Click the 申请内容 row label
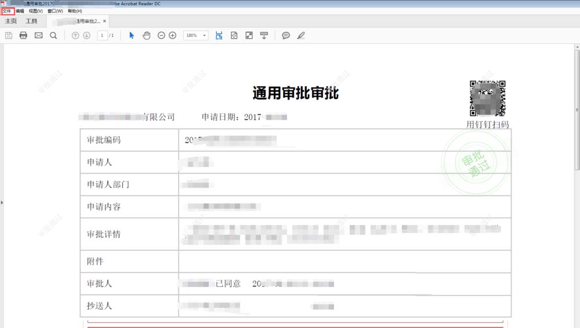 click(x=104, y=207)
